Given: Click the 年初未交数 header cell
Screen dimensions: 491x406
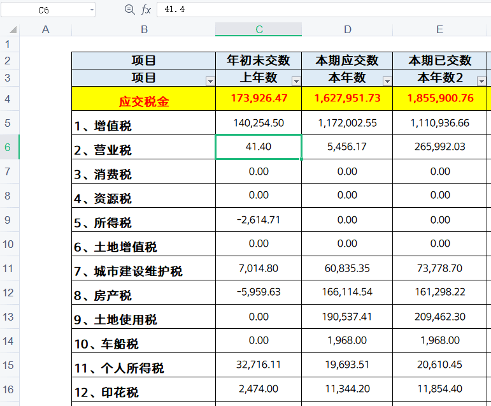Looking at the screenshot, I should tap(259, 61).
